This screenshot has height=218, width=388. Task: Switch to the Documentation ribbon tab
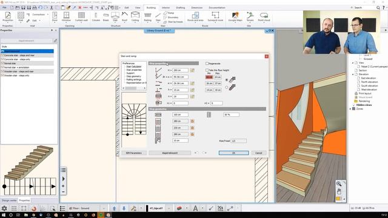point(217,8)
